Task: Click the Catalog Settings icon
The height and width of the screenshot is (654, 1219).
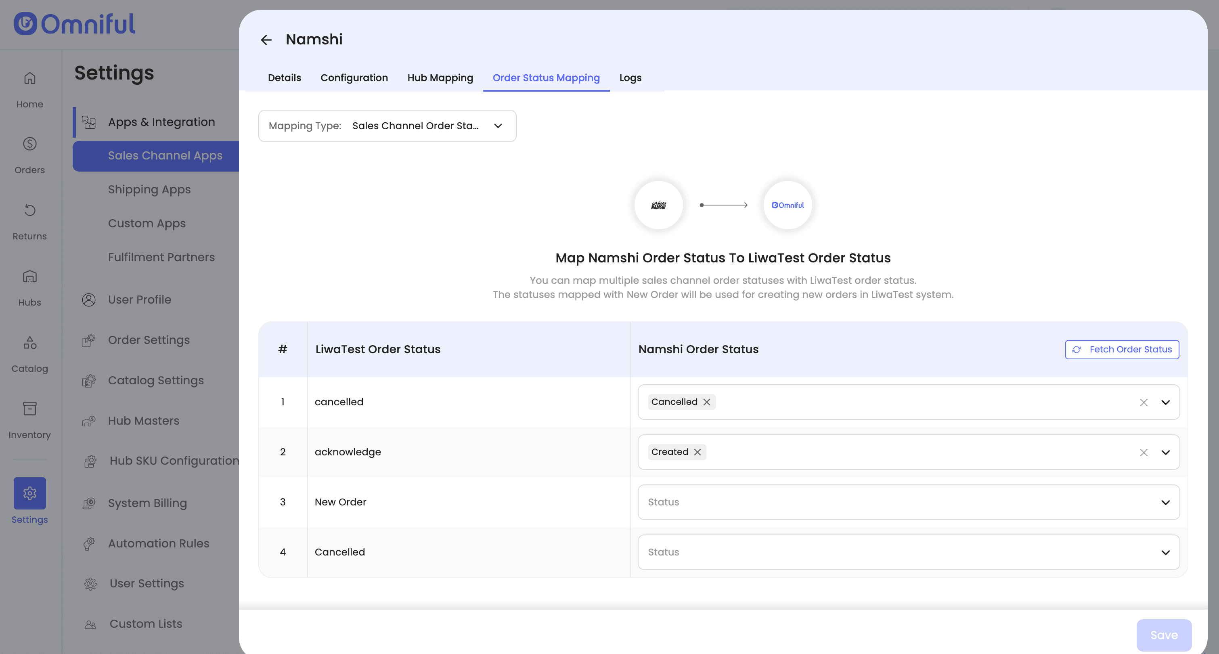Action: point(88,380)
